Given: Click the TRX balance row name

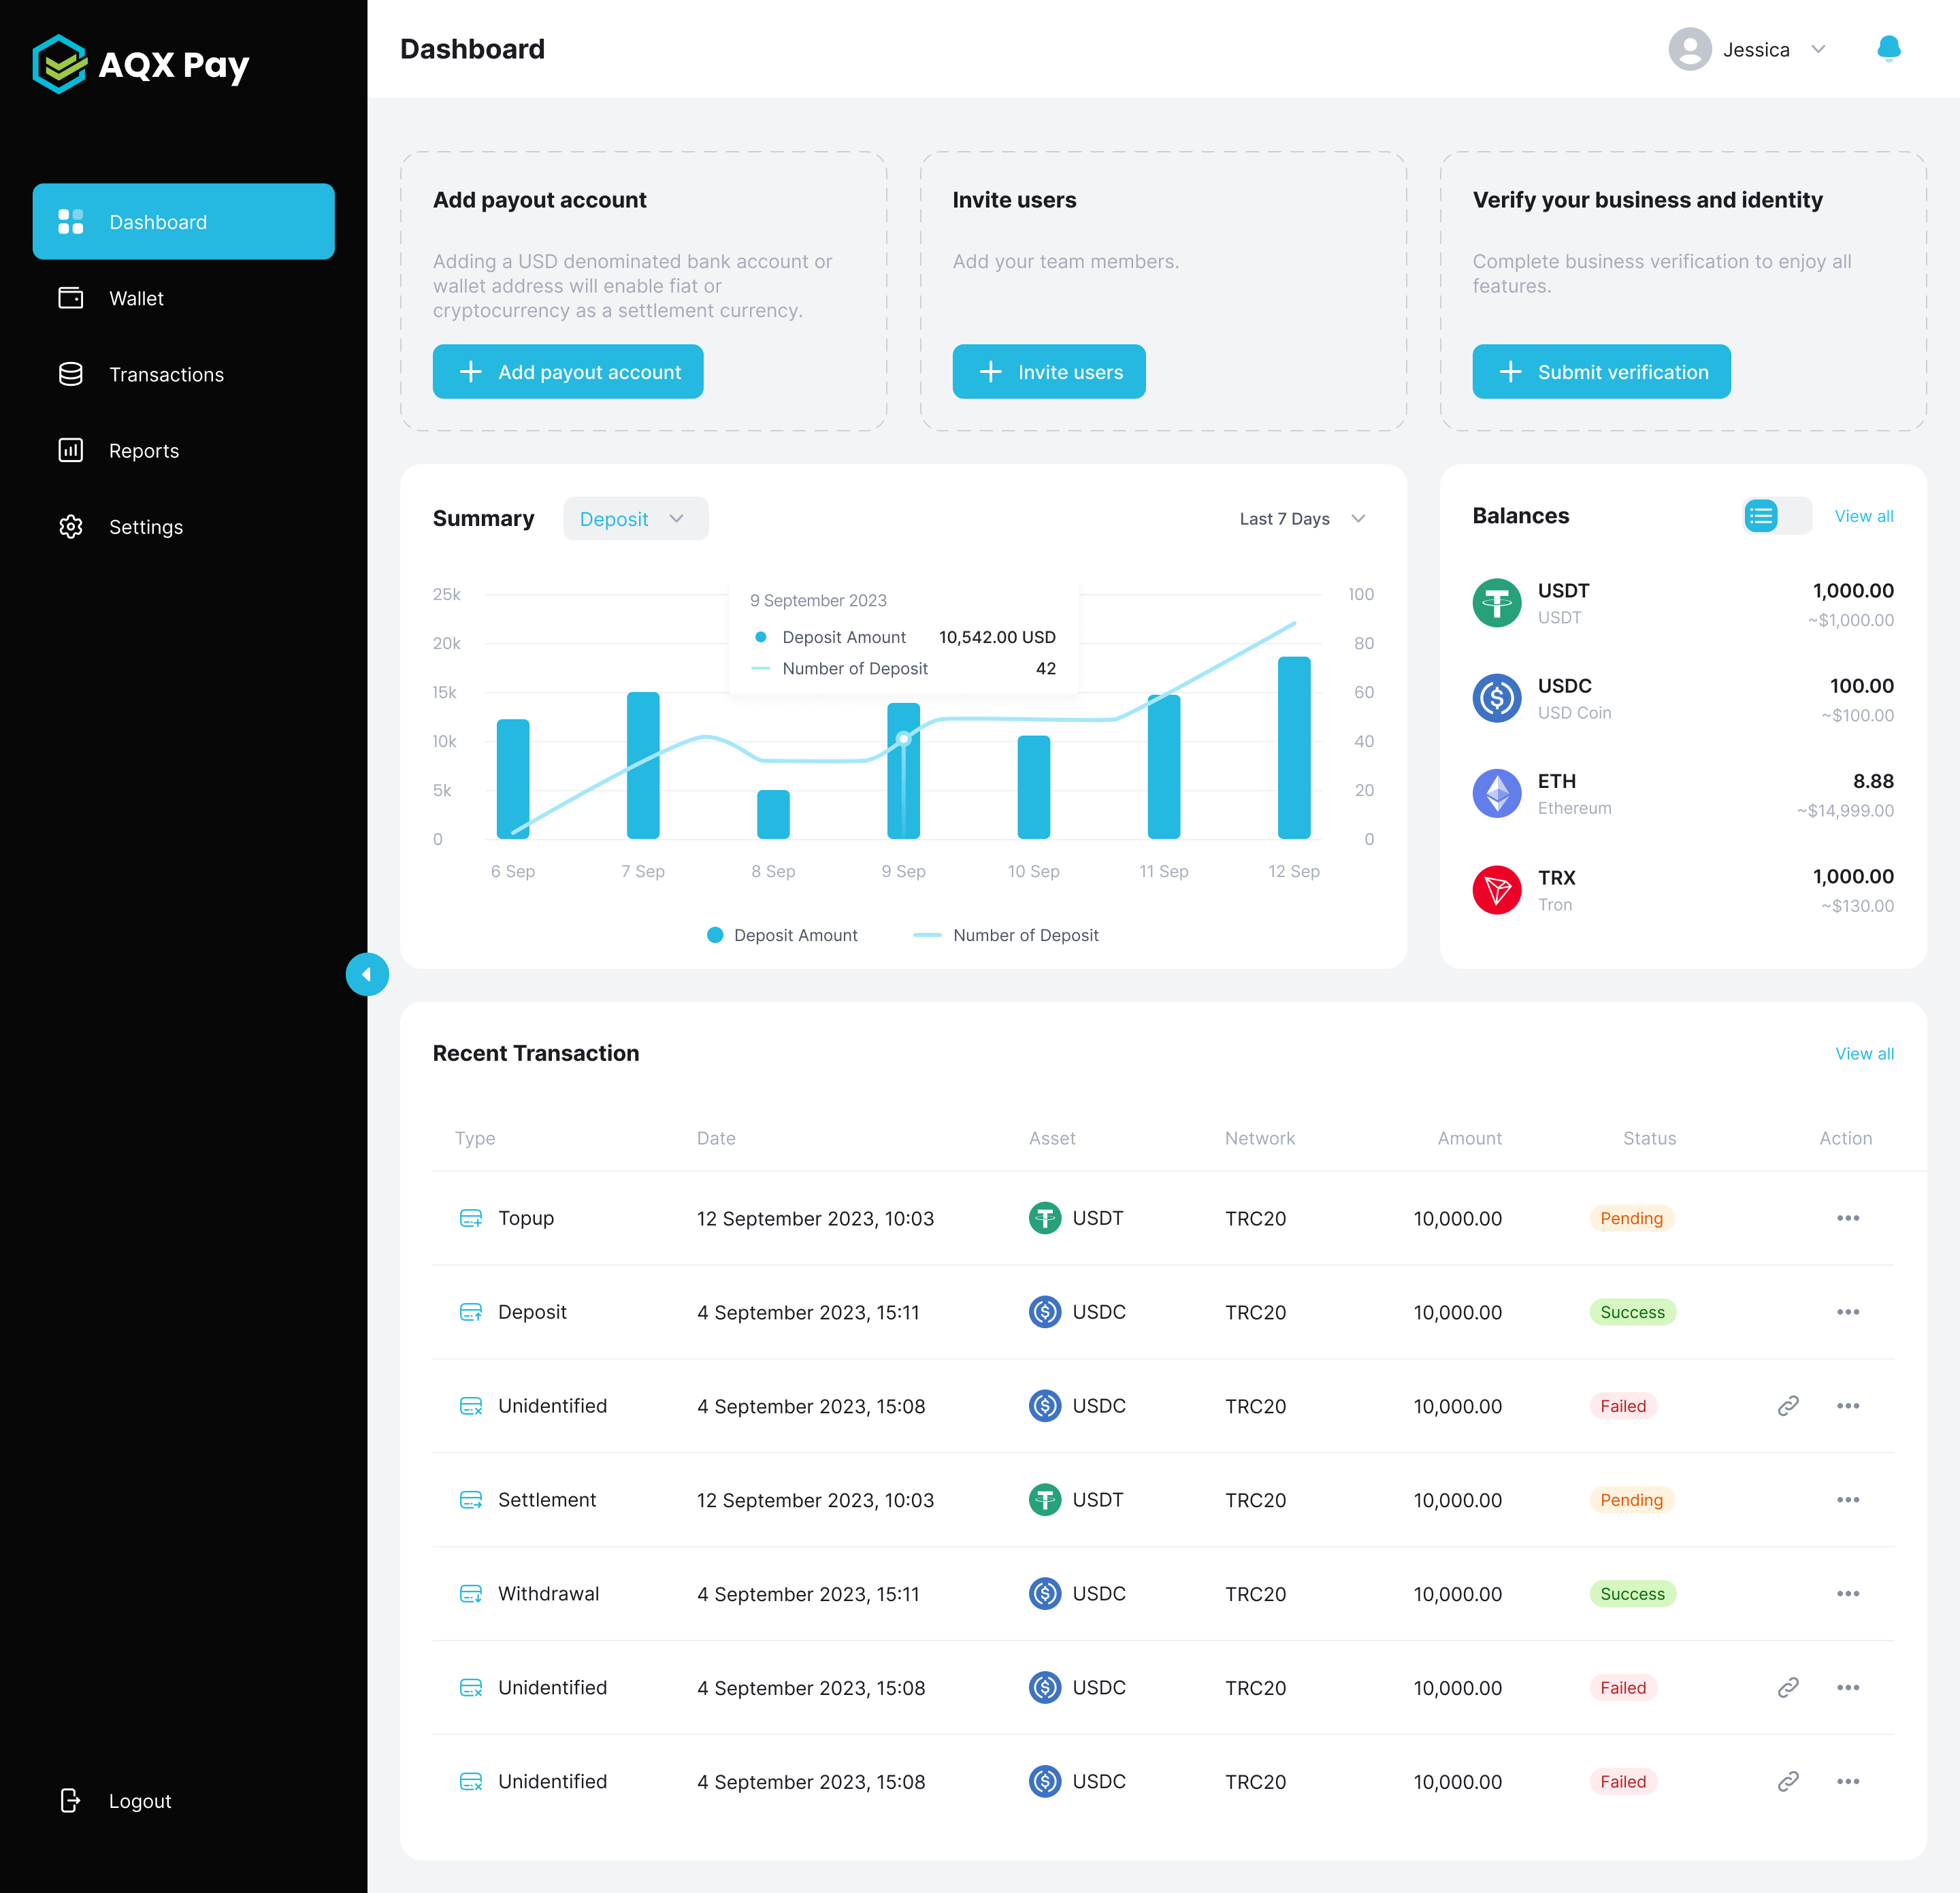Looking at the screenshot, I should [1556, 877].
